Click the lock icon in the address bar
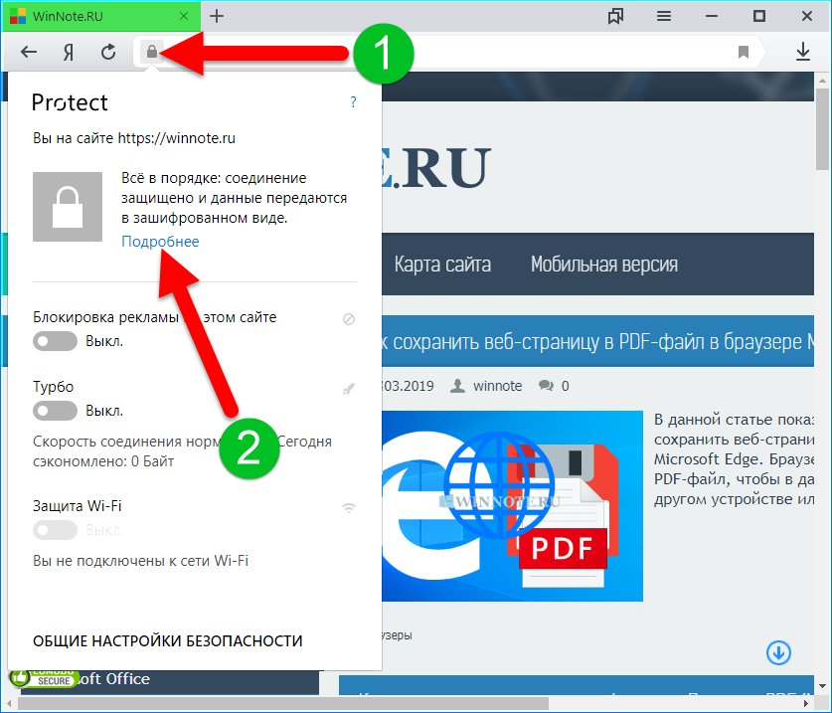 coord(151,52)
